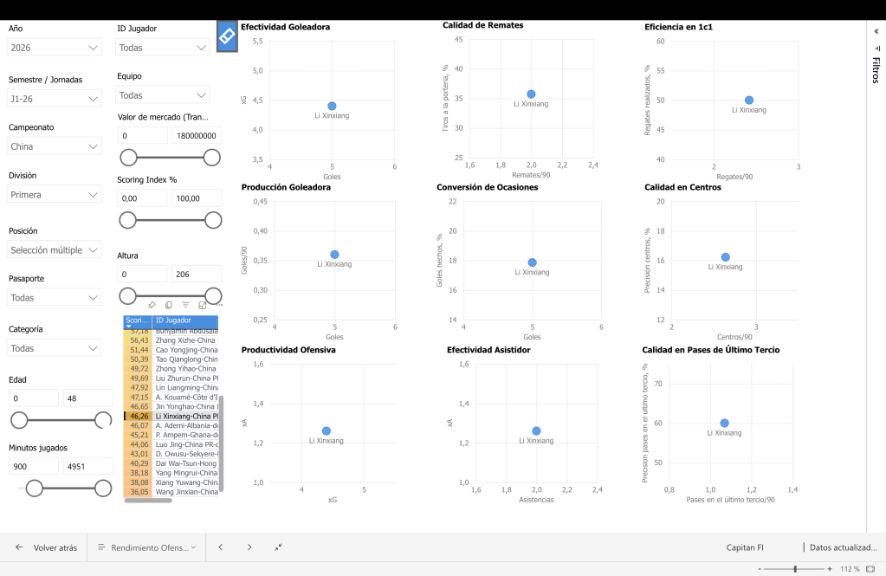886x576 pixels.
Task: Click the right handle of the Altura slider
Action: pyautogui.click(x=213, y=295)
